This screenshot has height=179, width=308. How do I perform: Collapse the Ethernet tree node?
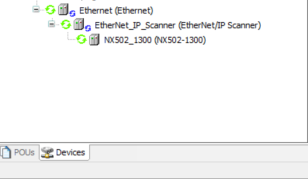pyautogui.click(x=36, y=9)
